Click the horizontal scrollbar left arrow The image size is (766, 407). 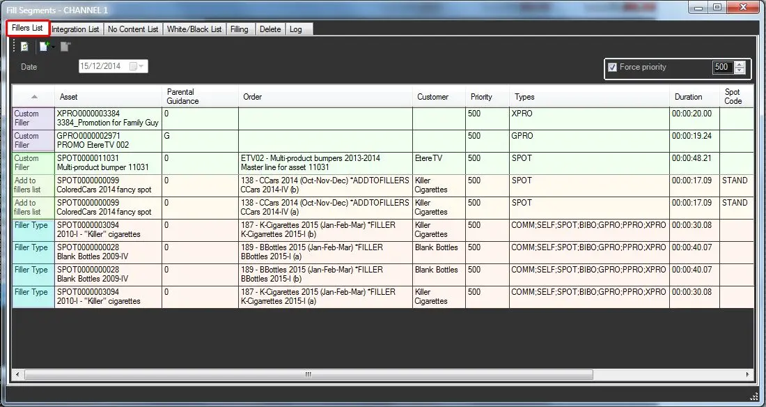pyautogui.click(x=17, y=374)
